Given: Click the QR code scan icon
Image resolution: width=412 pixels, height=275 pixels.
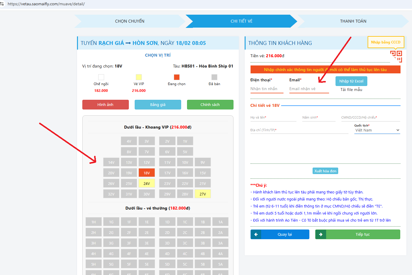Looking at the screenshot, I should click(x=396, y=56).
